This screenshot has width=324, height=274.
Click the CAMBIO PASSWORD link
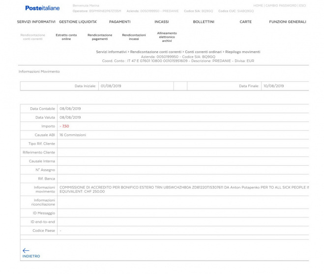point(281,5)
